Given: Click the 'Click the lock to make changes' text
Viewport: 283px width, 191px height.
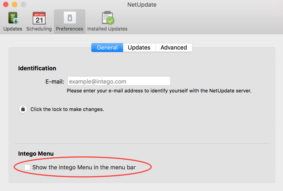Looking at the screenshot, I should [67, 109].
